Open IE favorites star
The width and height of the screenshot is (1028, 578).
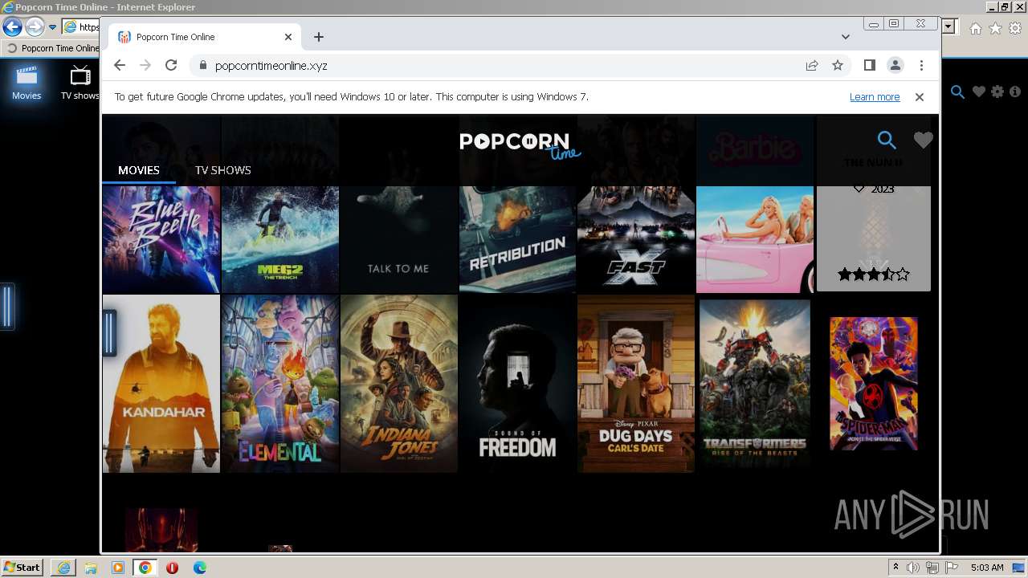(995, 28)
